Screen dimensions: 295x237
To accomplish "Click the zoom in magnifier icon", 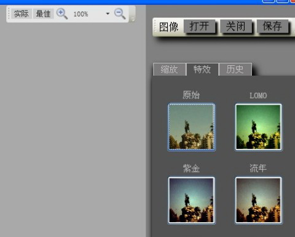I will [x=62, y=14].
